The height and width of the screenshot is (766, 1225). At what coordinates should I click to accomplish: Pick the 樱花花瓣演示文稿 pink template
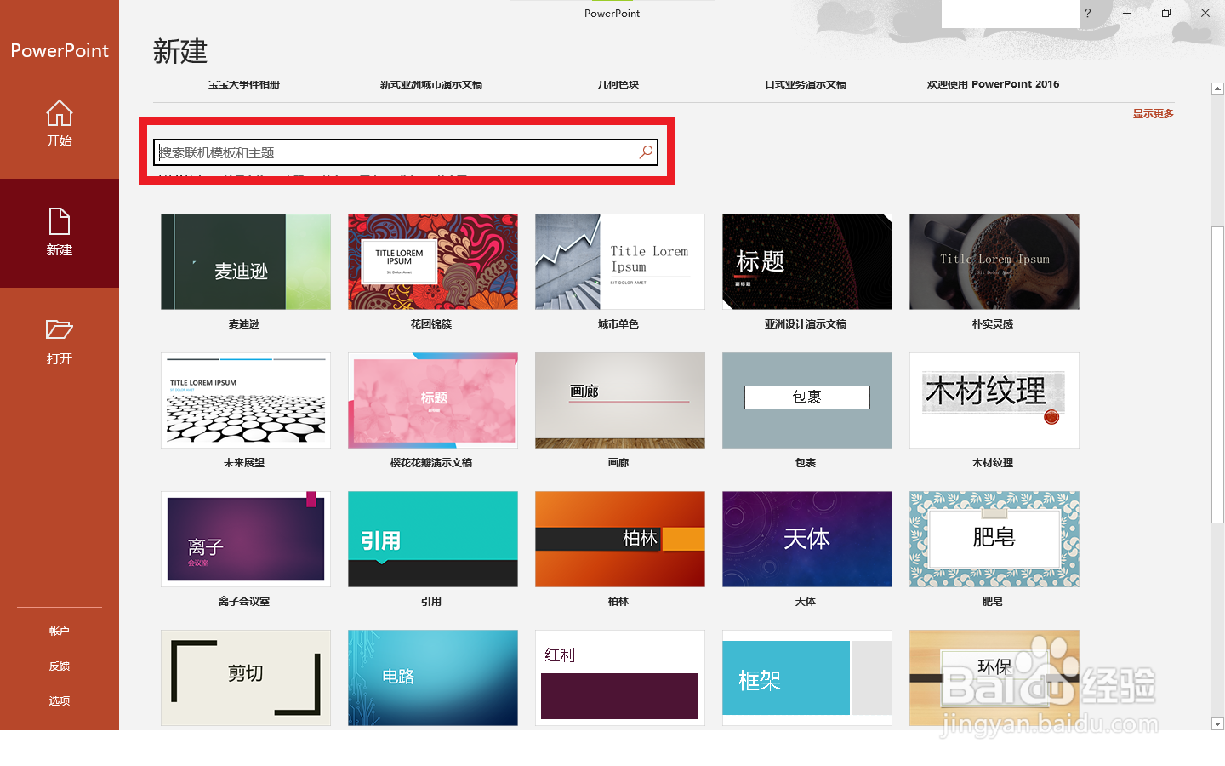[x=433, y=400]
